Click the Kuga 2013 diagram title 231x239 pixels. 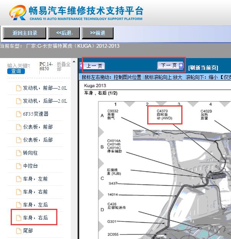point(95,86)
